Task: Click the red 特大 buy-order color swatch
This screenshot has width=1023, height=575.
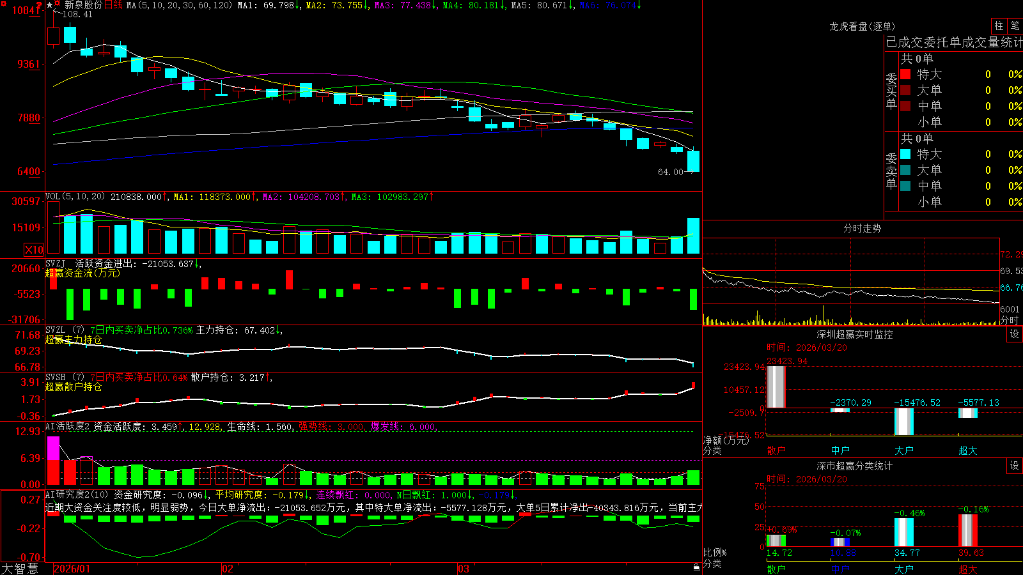Action: coord(905,74)
